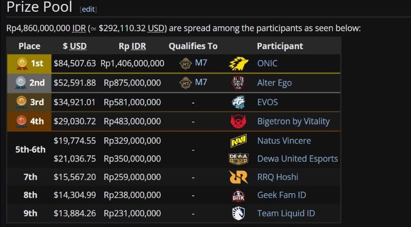Open the Team Liquid ID team page
Screen dimensions: 411x227
(x=286, y=213)
